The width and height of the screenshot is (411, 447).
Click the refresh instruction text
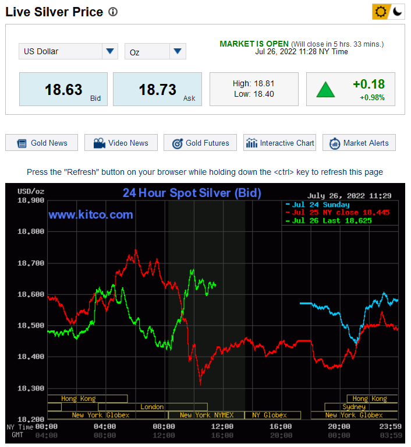(x=205, y=172)
